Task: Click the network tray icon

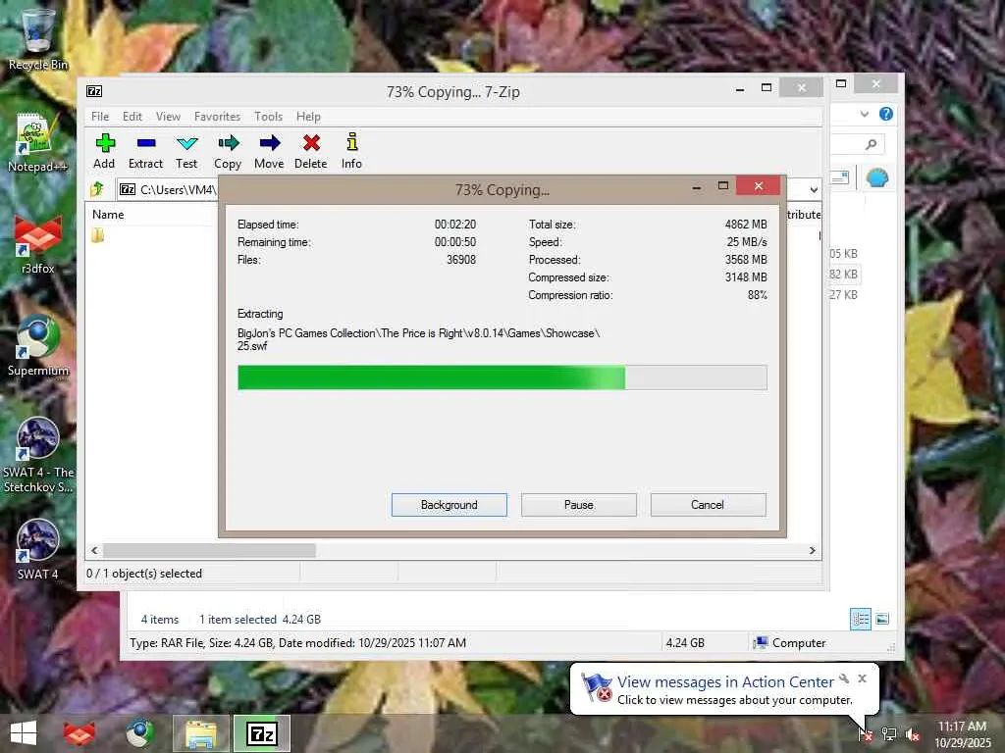Action: click(x=889, y=733)
